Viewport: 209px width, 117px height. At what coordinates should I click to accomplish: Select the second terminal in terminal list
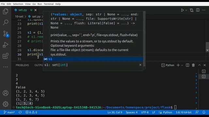point(204,77)
